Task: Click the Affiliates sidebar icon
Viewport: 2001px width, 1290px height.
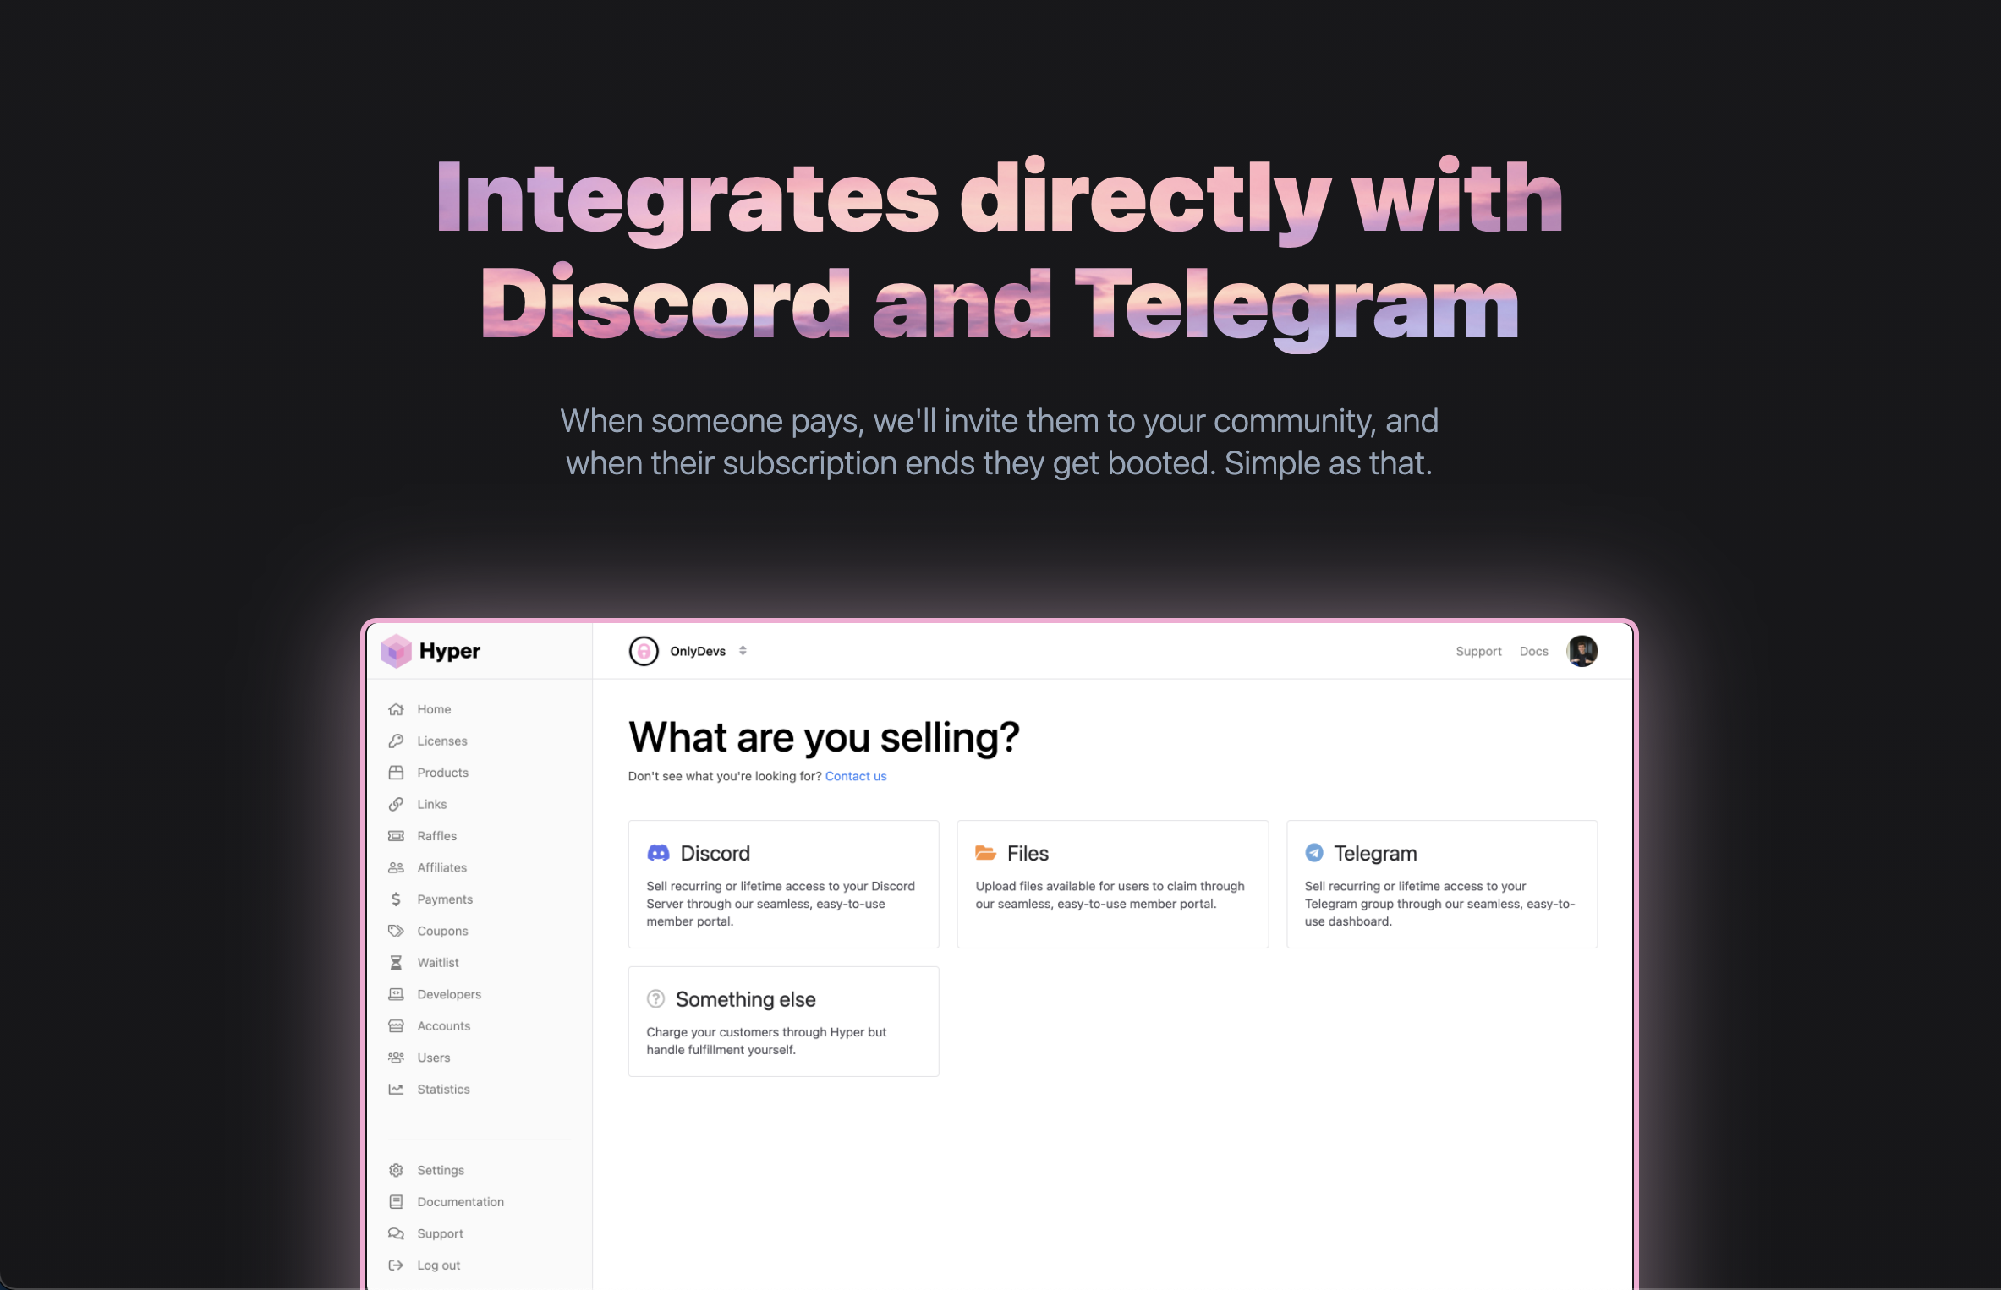Action: (x=398, y=867)
